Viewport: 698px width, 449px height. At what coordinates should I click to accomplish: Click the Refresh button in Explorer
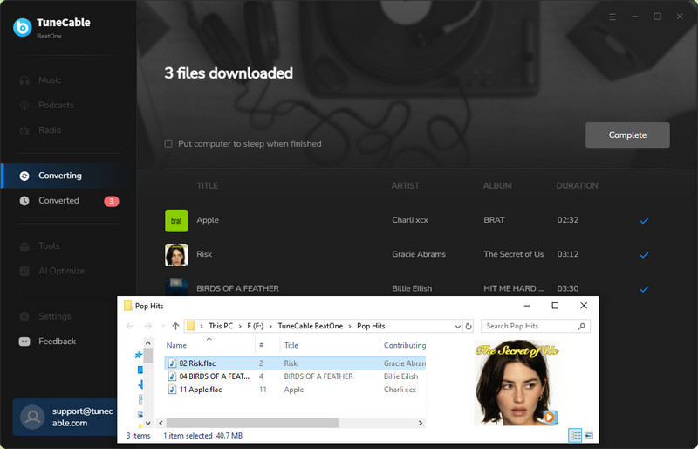click(469, 327)
